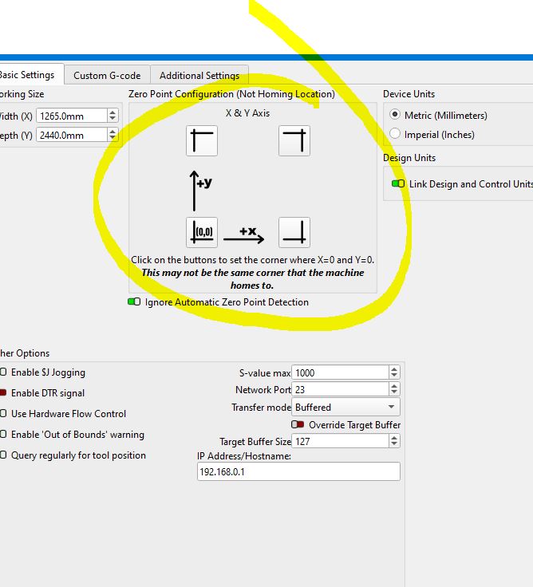Viewport: 533px width, 587px height.
Task: Click the IP Address/Hostname field
Action: [x=298, y=471]
